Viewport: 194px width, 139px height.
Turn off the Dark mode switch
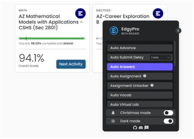tap(168, 121)
